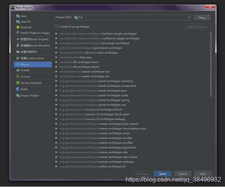
Task: Select maven-archetype-profiles row
Action: pyautogui.click(x=132, y=142)
